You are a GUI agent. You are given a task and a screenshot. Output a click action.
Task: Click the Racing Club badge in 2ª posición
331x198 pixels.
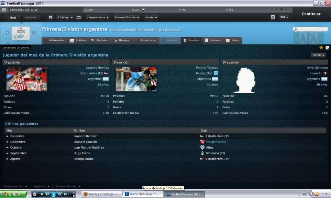(216, 73)
